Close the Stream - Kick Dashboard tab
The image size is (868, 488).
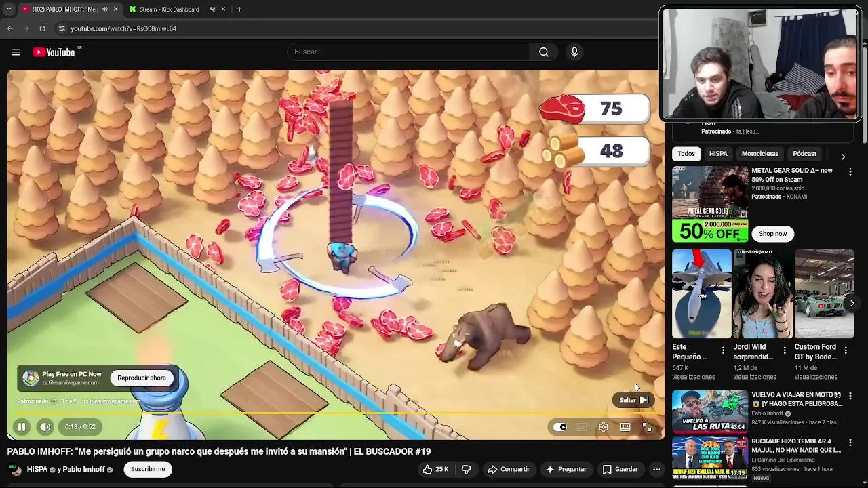click(223, 9)
